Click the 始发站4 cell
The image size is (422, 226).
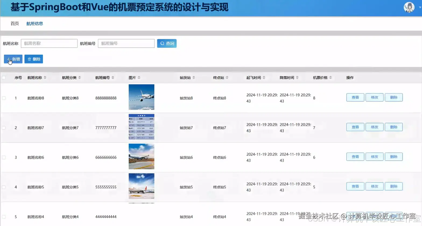(186, 217)
